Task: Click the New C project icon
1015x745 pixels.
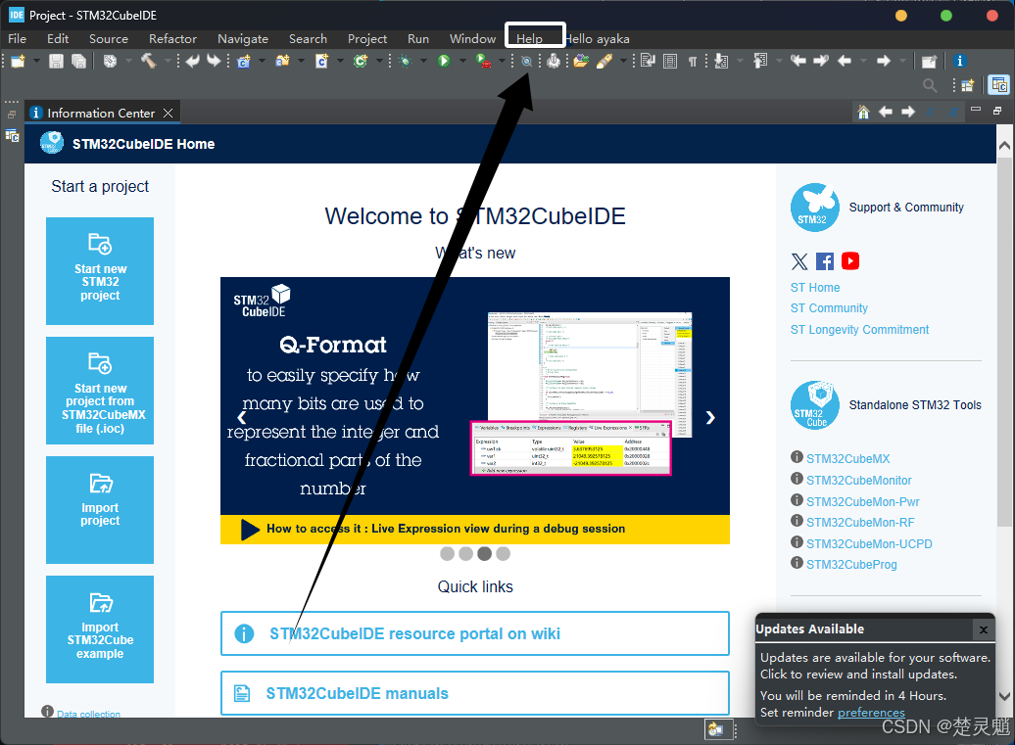Action: point(244,61)
